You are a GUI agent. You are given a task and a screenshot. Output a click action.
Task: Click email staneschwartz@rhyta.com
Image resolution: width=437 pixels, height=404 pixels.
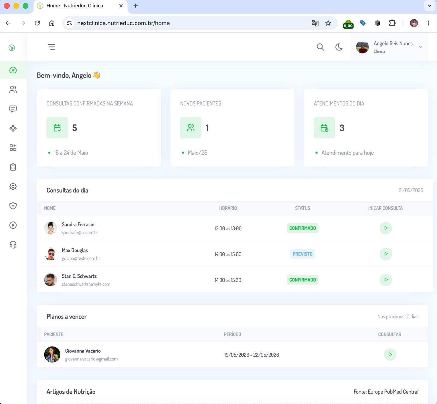click(x=86, y=284)
